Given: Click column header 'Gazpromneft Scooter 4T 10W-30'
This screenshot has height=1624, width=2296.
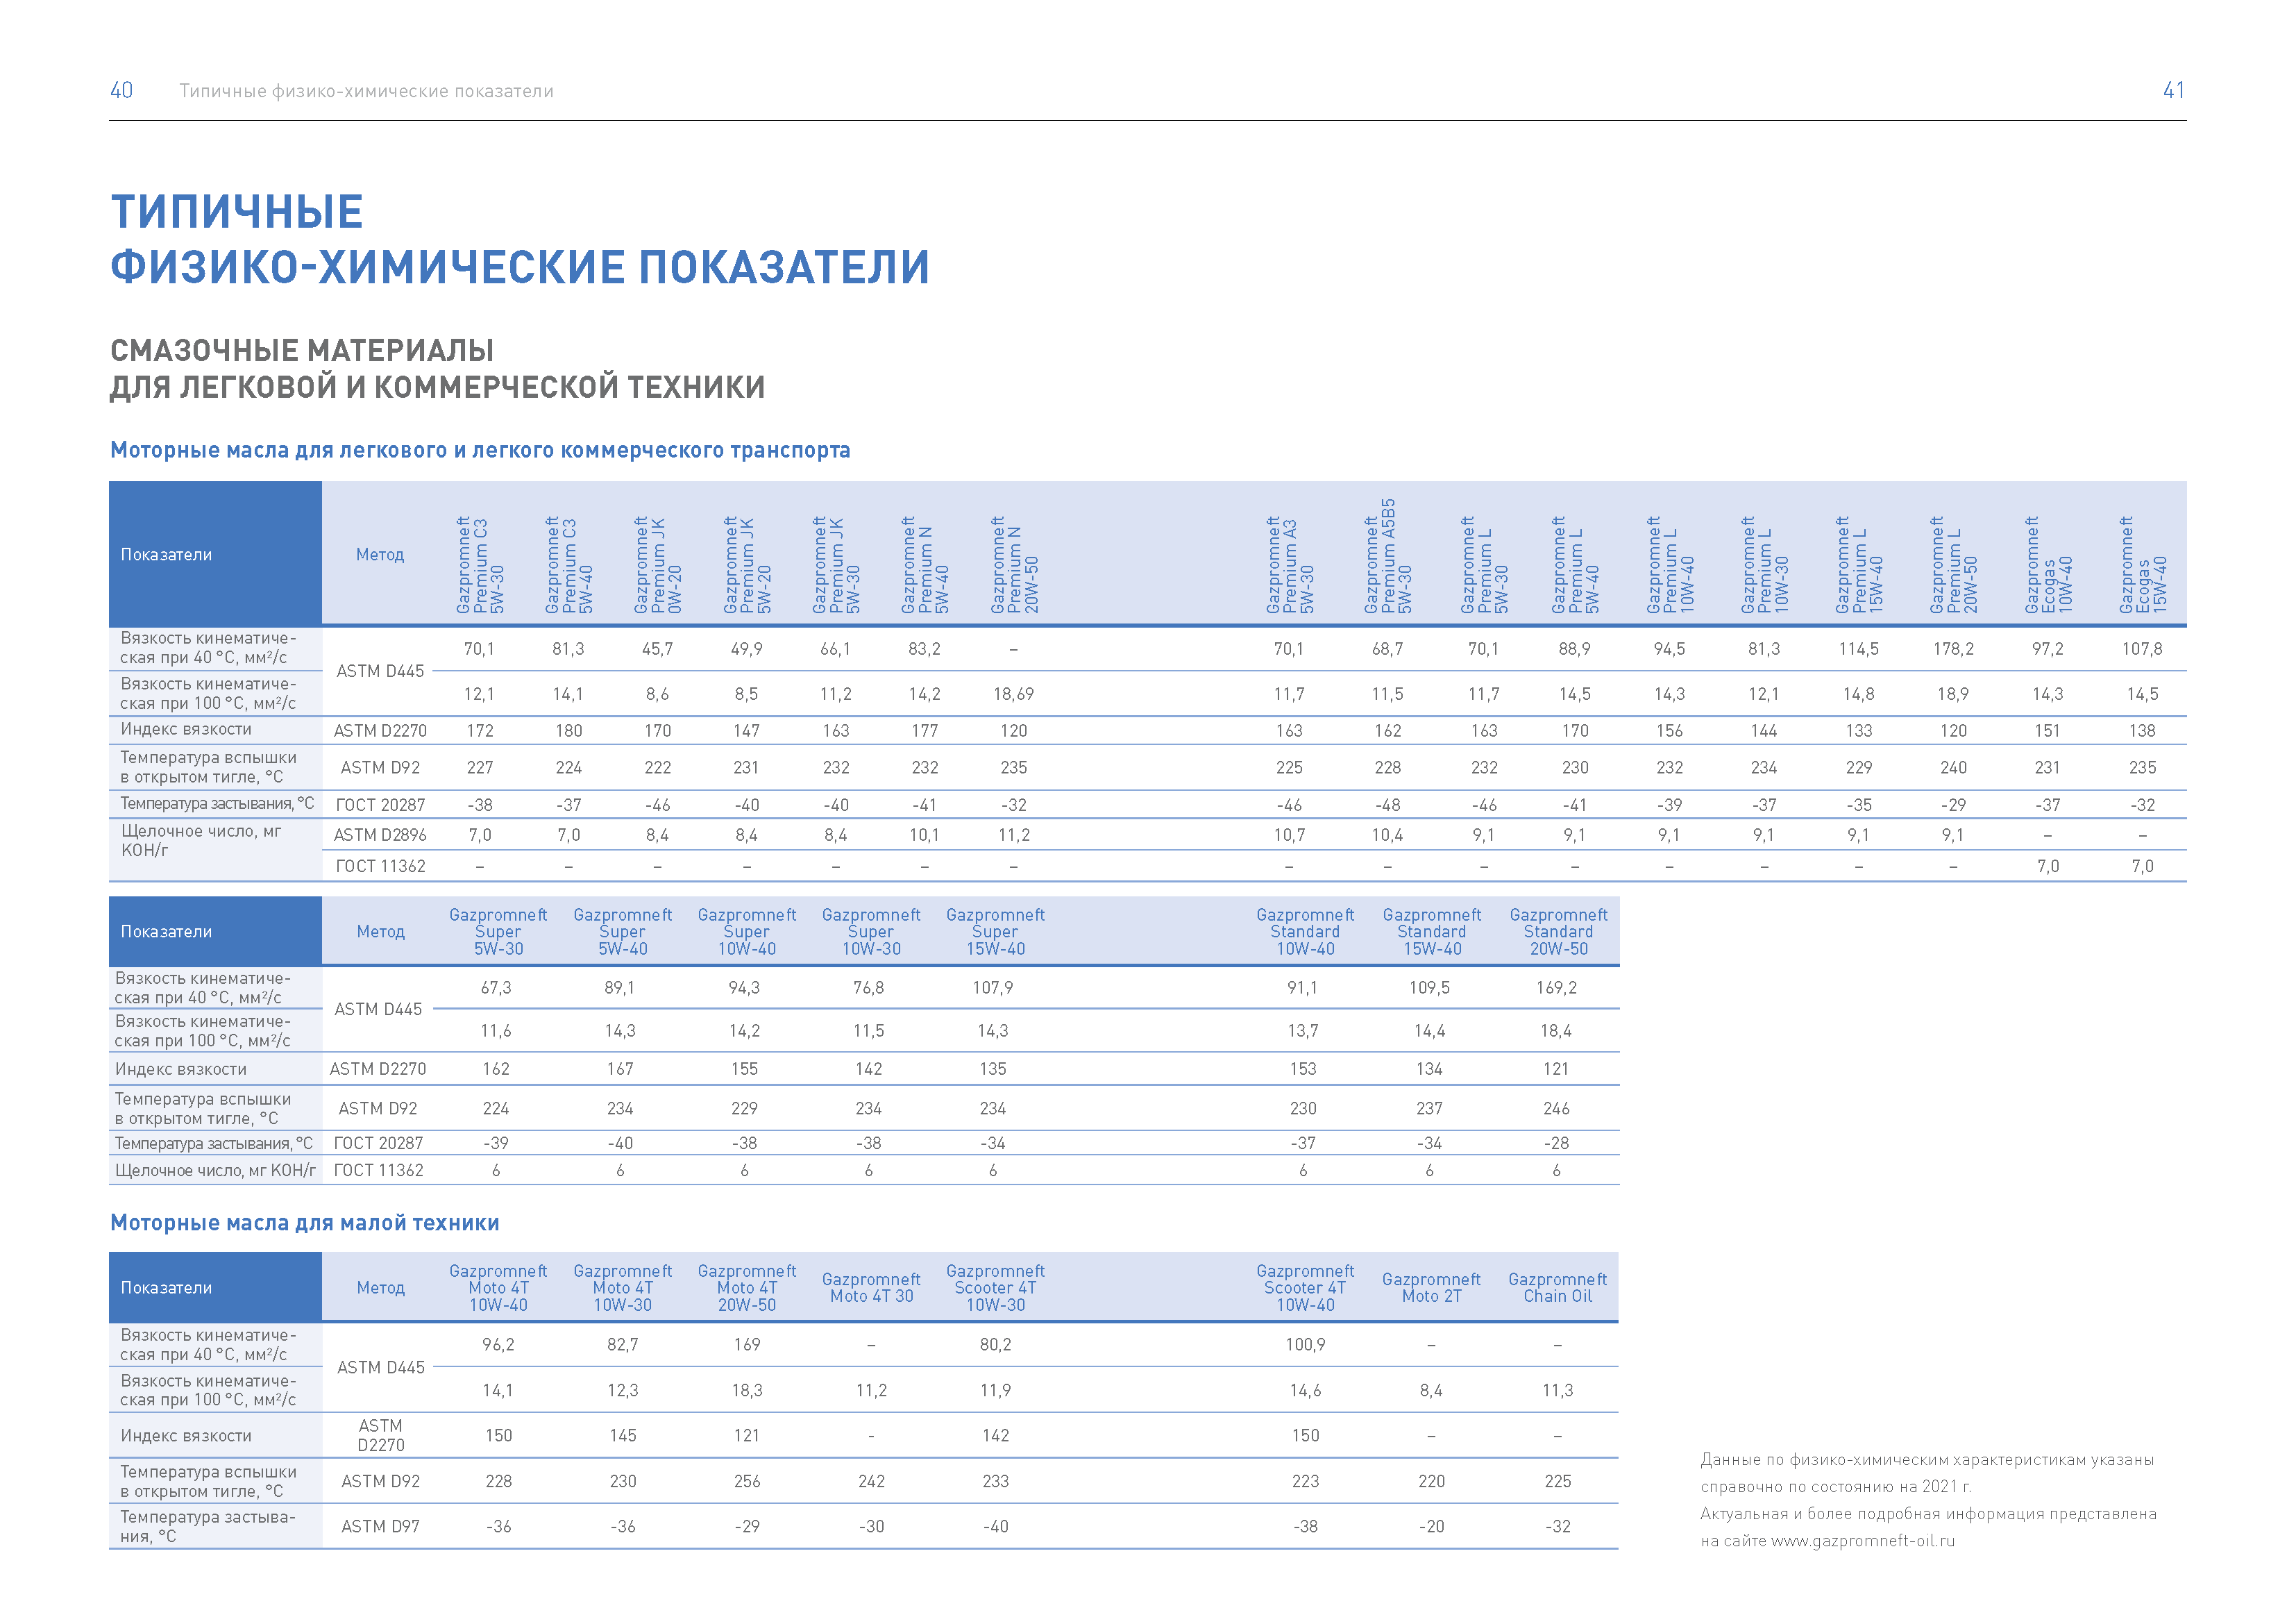Looking at the screenshot, I should click(995, 1288).
